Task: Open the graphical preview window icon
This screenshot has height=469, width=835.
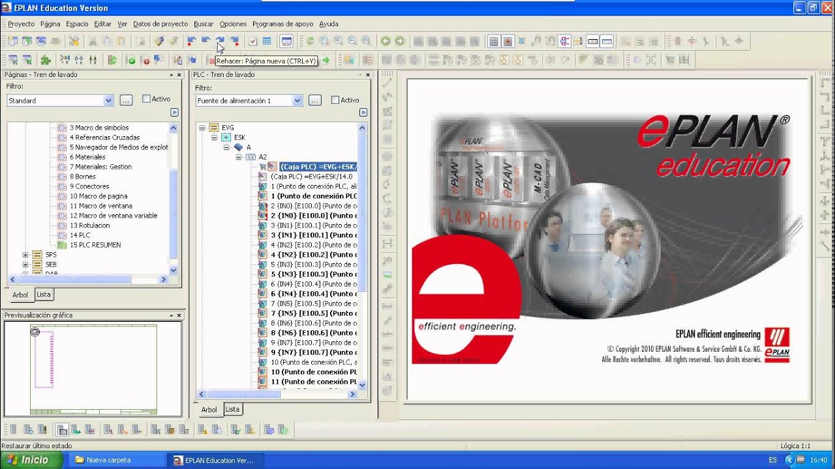Action: [286, 41]
